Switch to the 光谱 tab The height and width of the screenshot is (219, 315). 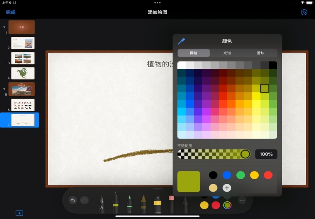point(227,53)
